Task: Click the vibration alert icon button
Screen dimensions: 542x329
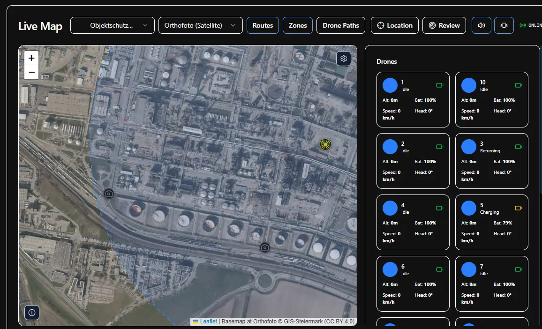Action: [504, 25]
